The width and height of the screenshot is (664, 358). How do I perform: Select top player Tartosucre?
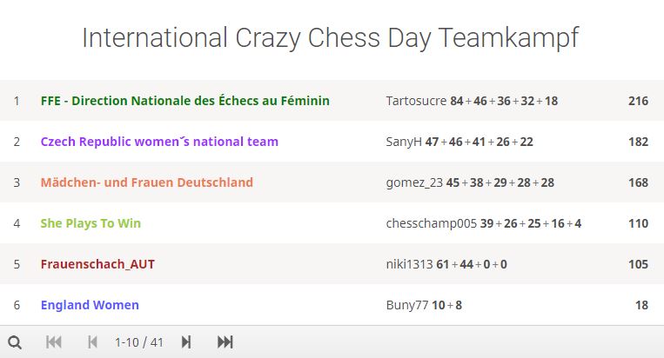[416, 101]
